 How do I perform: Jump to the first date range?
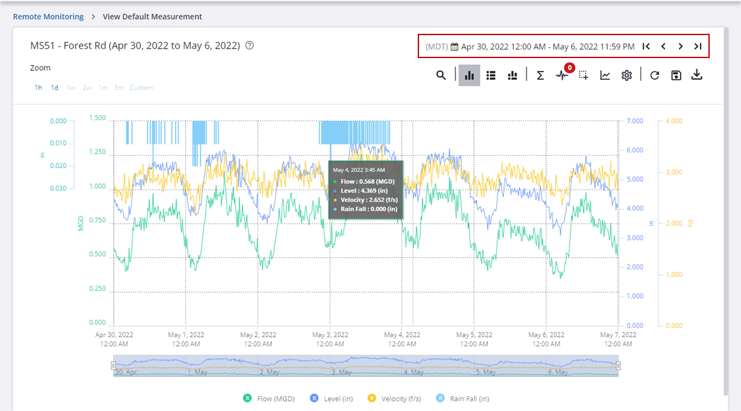pyautogui.click(x=646, y=47)
